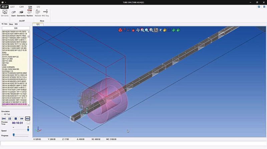The image size is (267, 149).
Task: Click the last green cube icon
Action: pyautogui.click(x=178, y=30)
